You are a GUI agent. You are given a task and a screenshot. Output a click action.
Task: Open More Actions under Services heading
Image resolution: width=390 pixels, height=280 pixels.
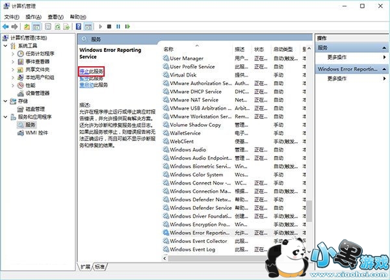tap(337, 57)
